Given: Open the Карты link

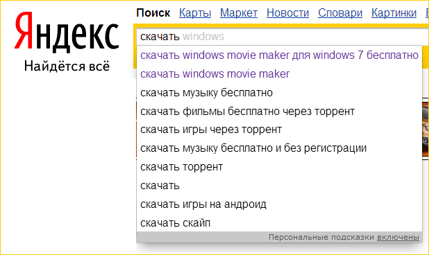Looking at the screenshot, I should point(195,13).
